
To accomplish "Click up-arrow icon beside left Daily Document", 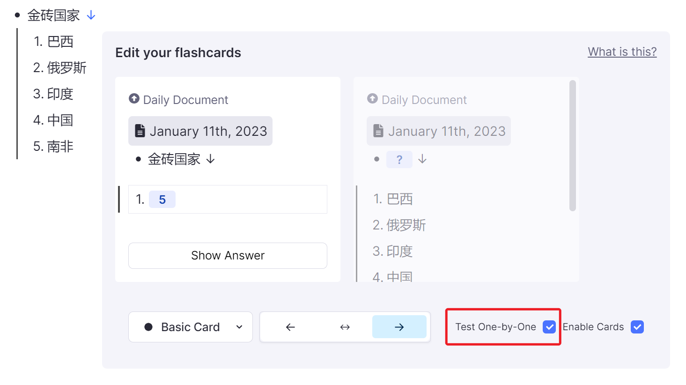I will coord(134,99).
